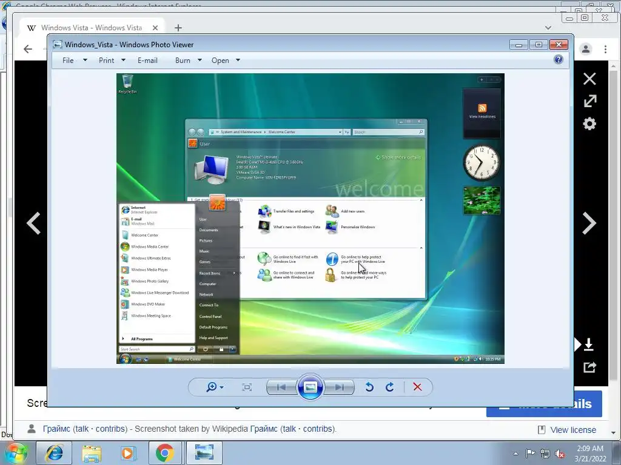Start the slide show
This screenshot has height=465, width=621.
(310, 387)
